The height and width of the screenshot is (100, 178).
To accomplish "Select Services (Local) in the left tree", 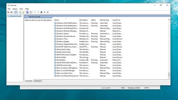I will click(16, 16).
